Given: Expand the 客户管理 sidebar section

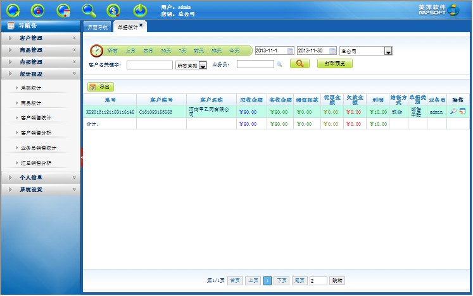Looking at the screenshot, I should [x=41, y=38].
